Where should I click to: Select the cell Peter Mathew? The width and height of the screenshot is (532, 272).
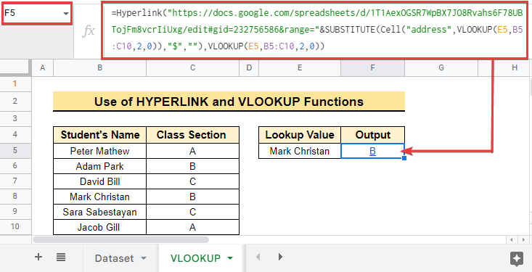click(99, 151)
